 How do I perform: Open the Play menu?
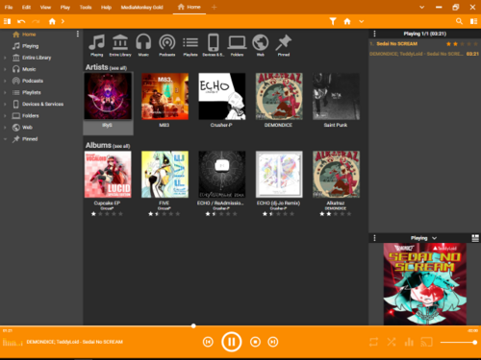tap(65, 7)
